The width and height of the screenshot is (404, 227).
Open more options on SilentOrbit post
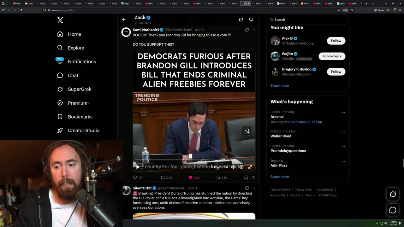point(253,188)
